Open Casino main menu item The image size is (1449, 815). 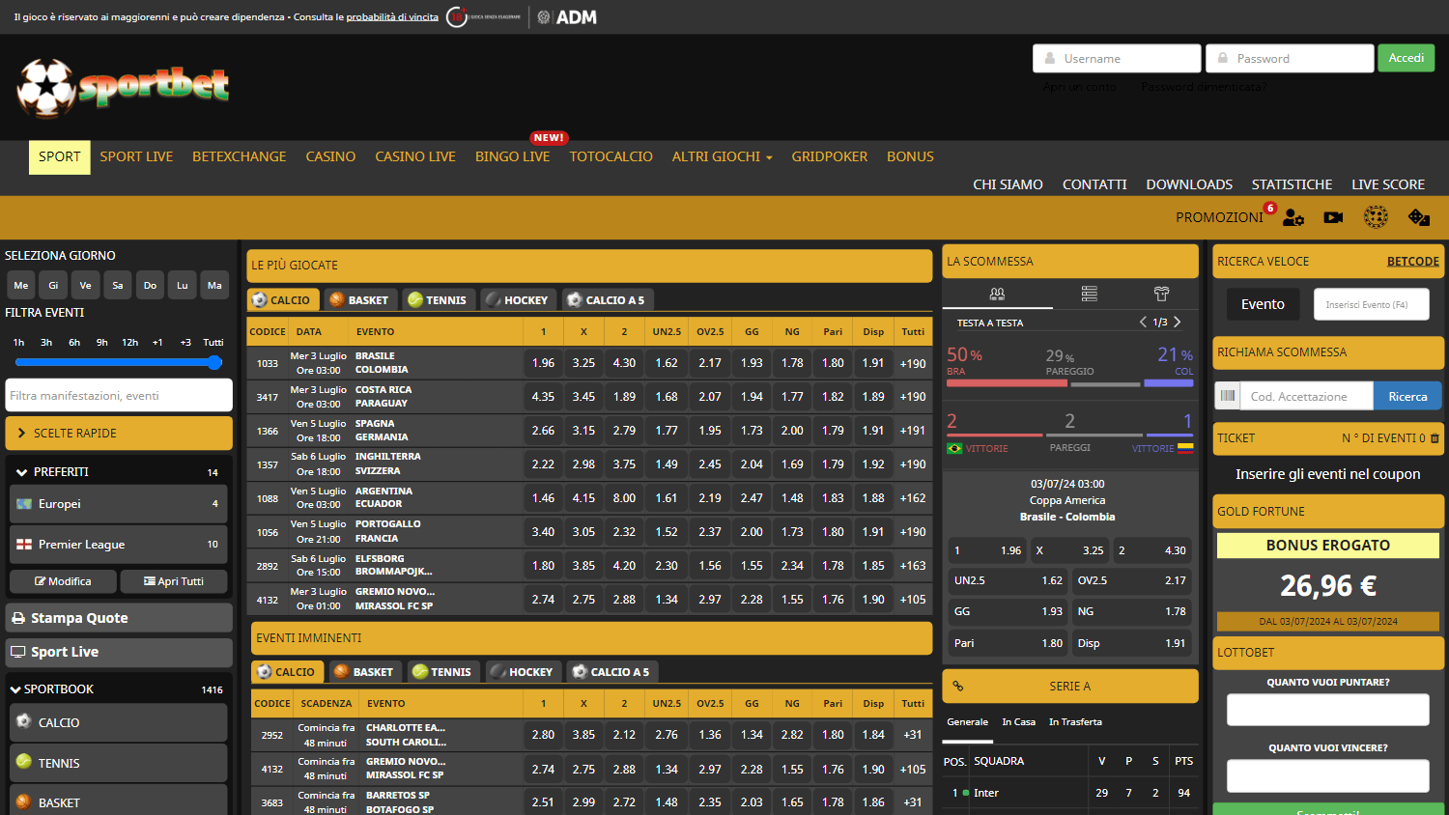(x=330, y=156)
